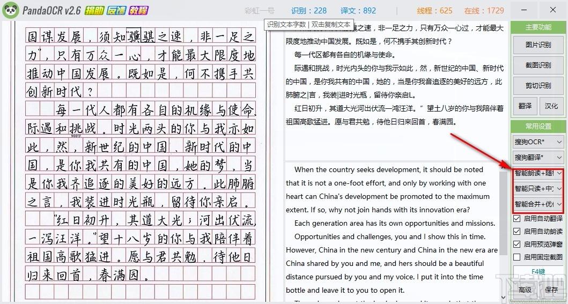The width and height of the screenshot is (568, 304).
Task: Toggle the 启用自动翻译 checkbox
Action: pos(517,219)
